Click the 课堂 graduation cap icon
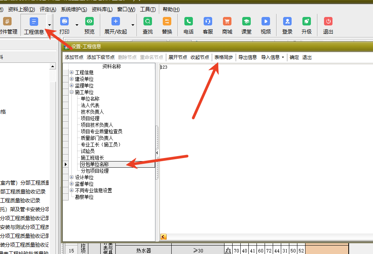 coord(246,22)
